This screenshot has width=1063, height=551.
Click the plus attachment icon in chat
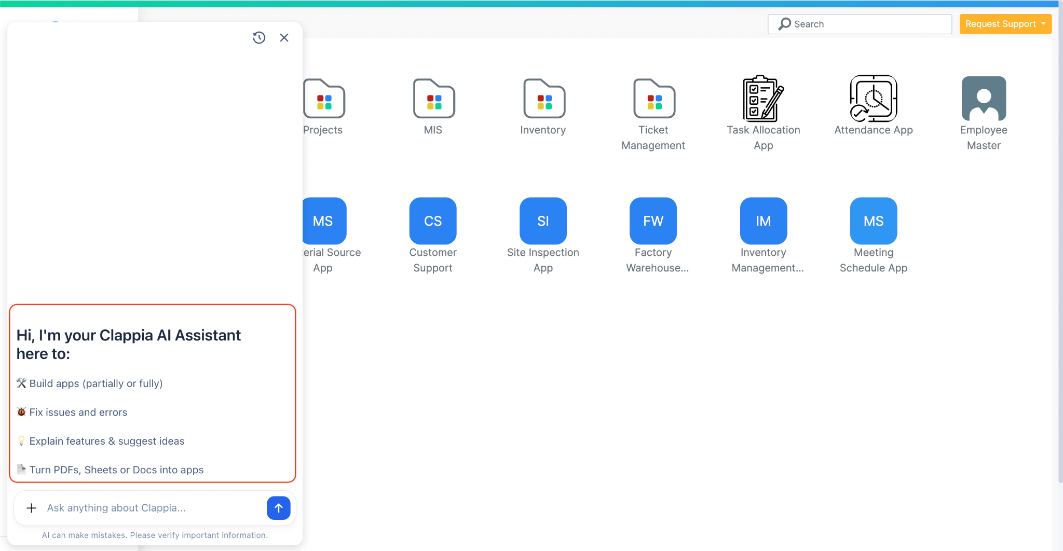point(31,508)
